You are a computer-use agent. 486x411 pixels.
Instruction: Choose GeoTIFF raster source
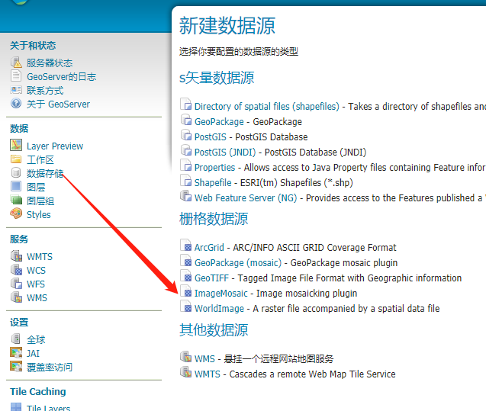pyautogui.click(x=211, y=278)
